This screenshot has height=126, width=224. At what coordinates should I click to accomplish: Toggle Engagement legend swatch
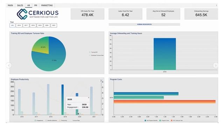click(x=35, y=120)
